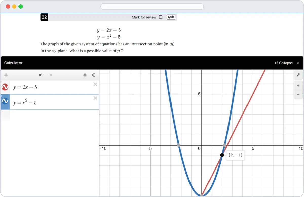
Task: Close the Calculator panel with the X
Action: 298,63
